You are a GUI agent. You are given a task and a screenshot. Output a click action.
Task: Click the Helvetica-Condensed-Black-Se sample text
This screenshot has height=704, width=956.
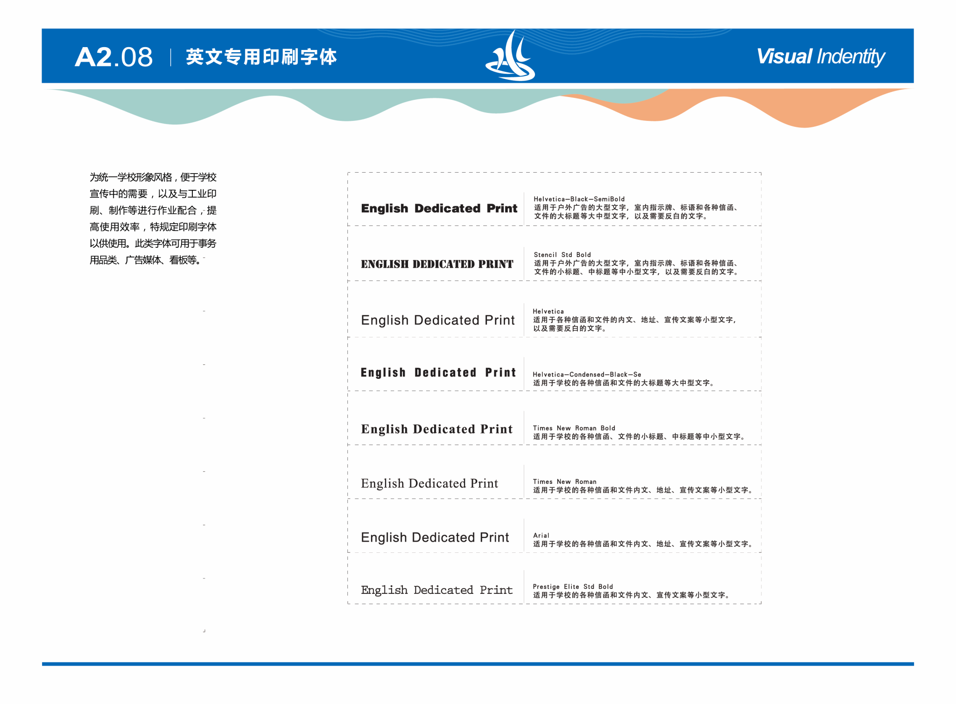(438, 372)
